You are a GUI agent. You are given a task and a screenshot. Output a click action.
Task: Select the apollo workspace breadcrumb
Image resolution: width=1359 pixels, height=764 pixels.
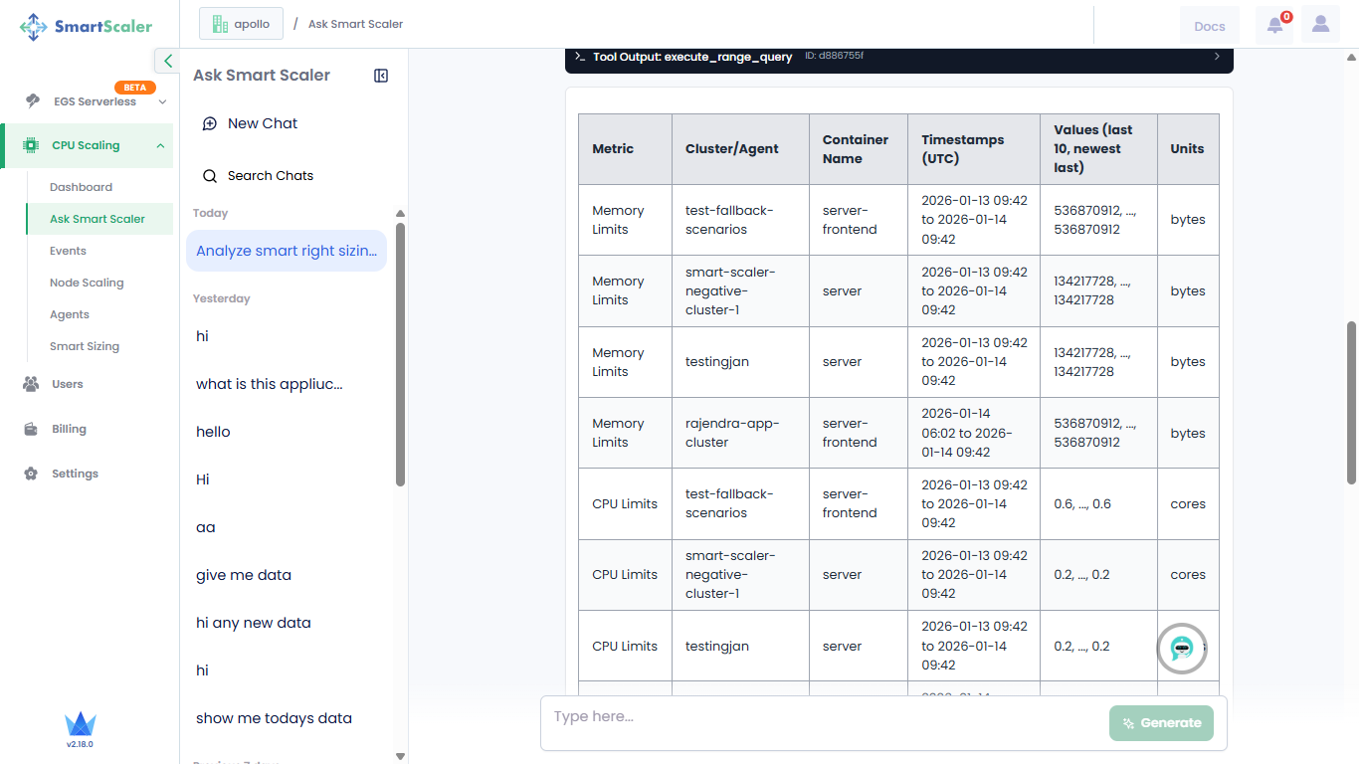(241, 24)
